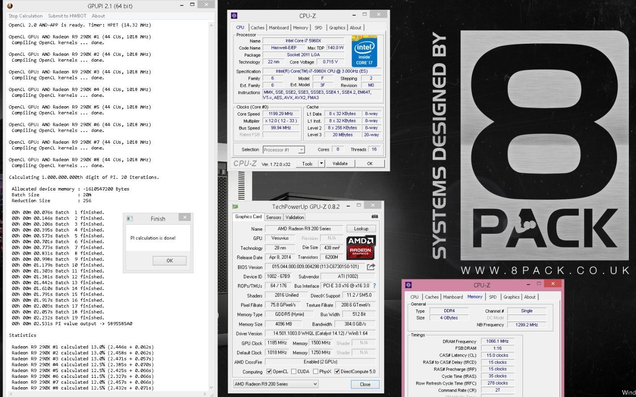Click the NB Frequency 1299.2 MHz value

tap(527, 325)
